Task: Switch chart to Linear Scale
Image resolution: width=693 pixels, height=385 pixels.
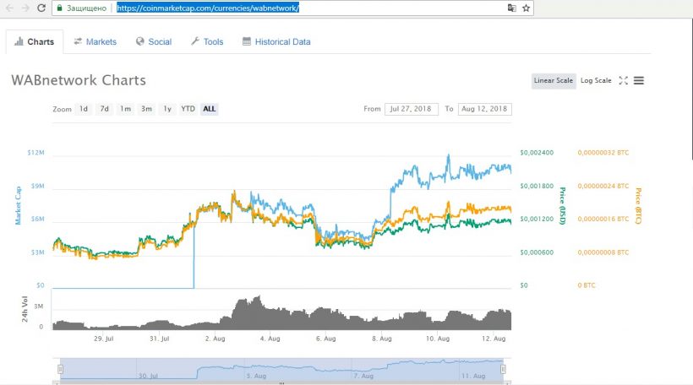Action: (x=554, y=81)
